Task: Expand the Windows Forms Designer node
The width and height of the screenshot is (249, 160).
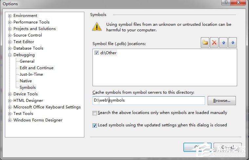Action: point(10,120)
